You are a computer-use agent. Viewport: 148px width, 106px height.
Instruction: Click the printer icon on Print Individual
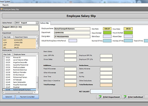pyautogui.click(x=125, y=97)
